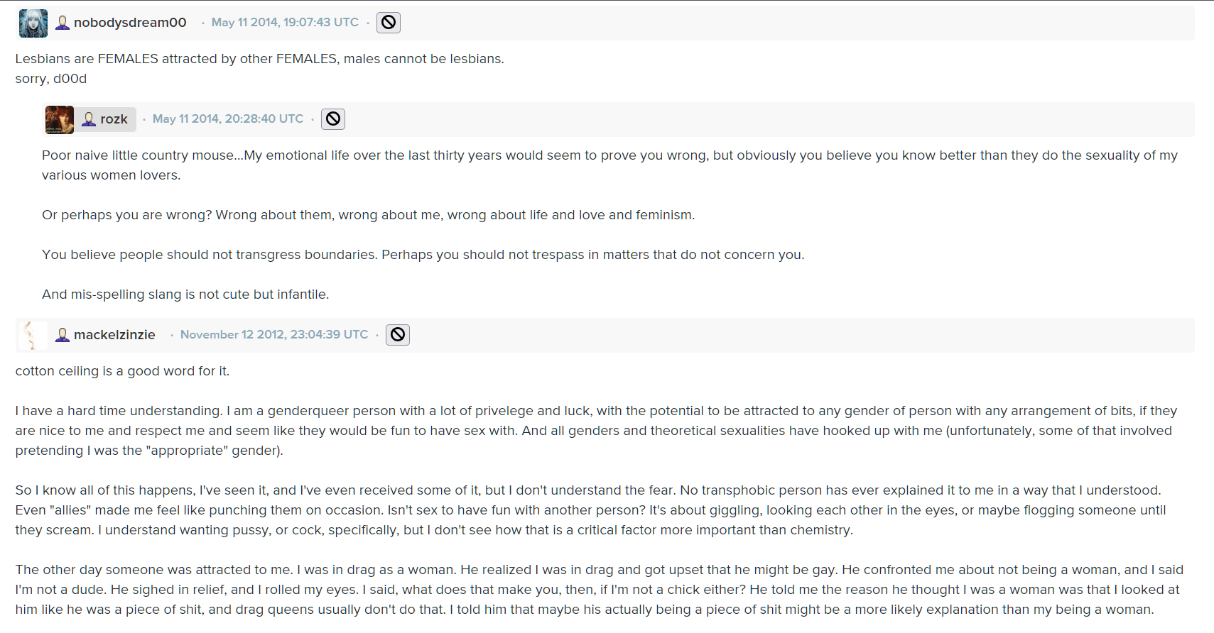Click the ban icon beside nobodysdream00's timestamp
This screenshot has height=633, width=1214.
click(389, 23)
